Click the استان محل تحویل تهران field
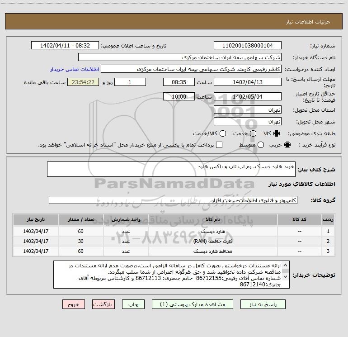Viewport: 348px width, 337px height. pos(248,110)
